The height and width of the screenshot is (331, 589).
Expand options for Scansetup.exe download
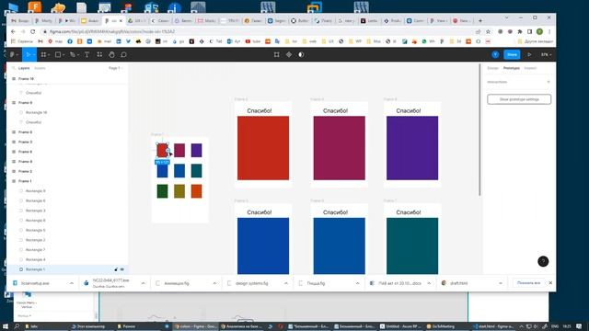click(x=72, y=283)
